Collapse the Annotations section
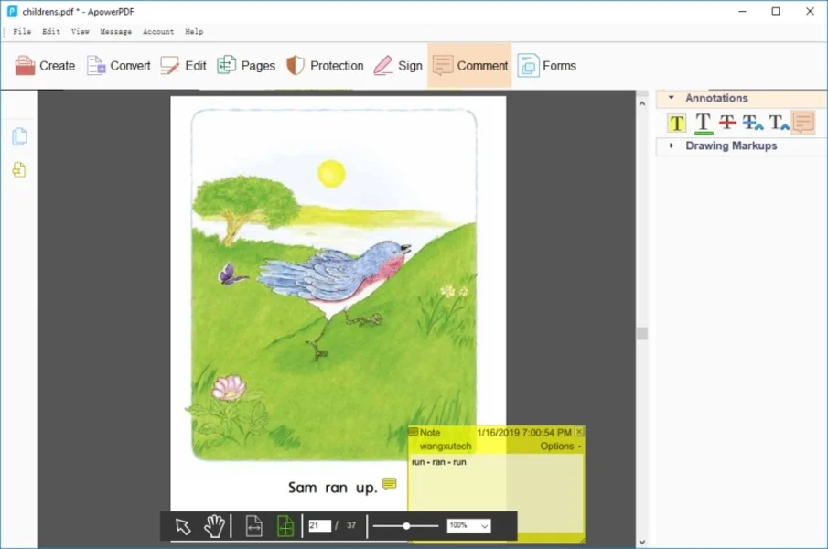 click(671, 98)
